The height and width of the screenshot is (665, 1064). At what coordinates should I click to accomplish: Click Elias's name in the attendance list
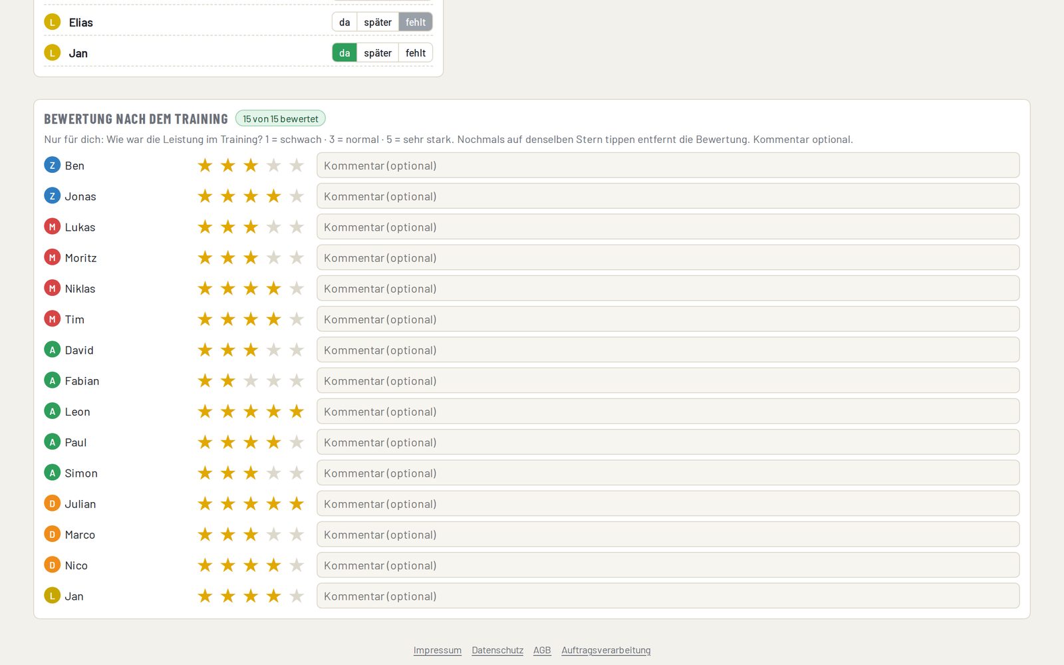coord(80,22)
